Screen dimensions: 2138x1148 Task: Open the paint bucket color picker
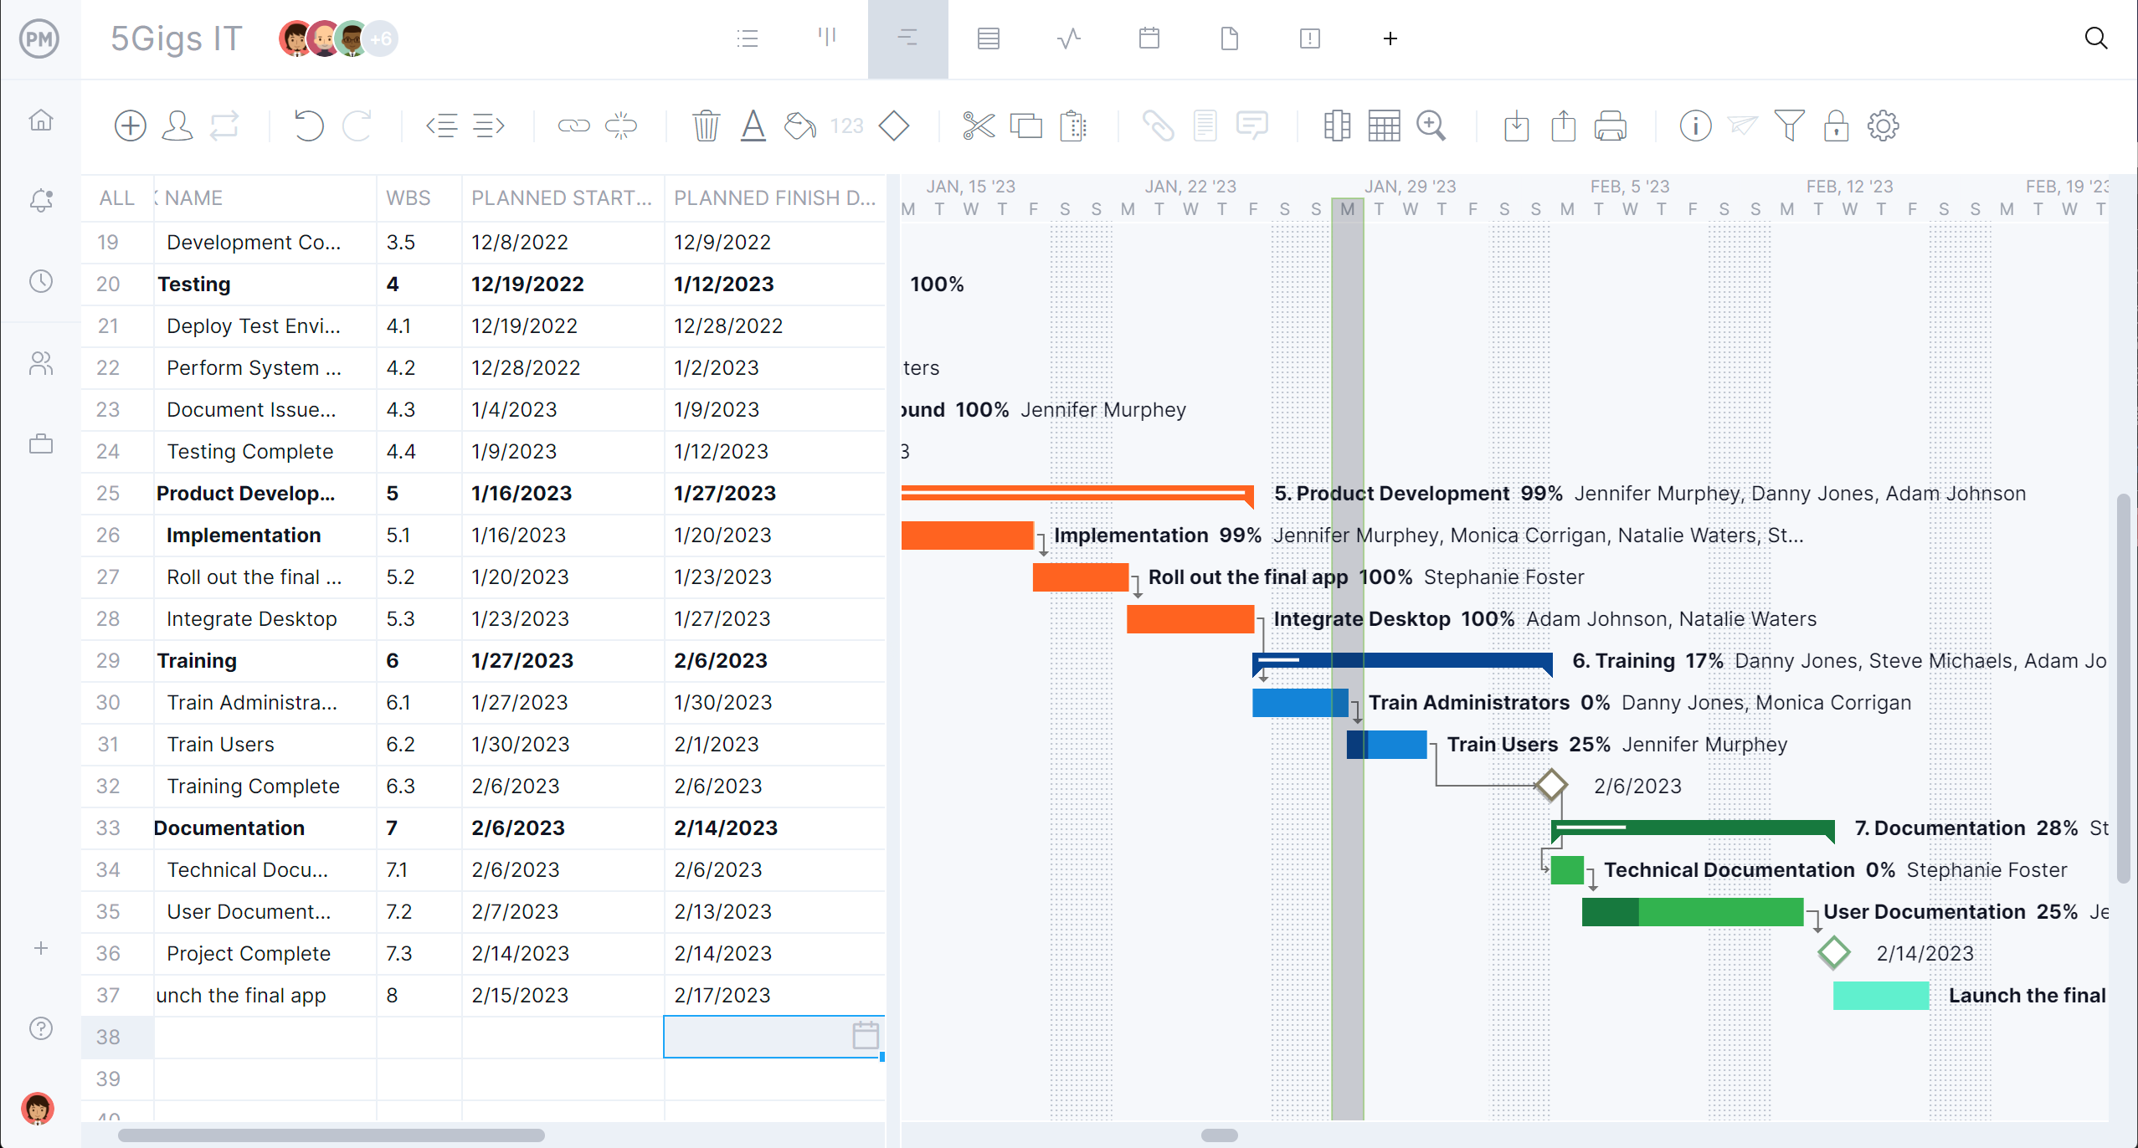tap(799, 126)
